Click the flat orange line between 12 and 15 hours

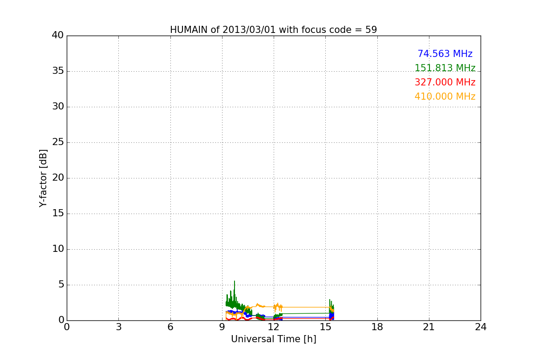(x=305, y=307)
